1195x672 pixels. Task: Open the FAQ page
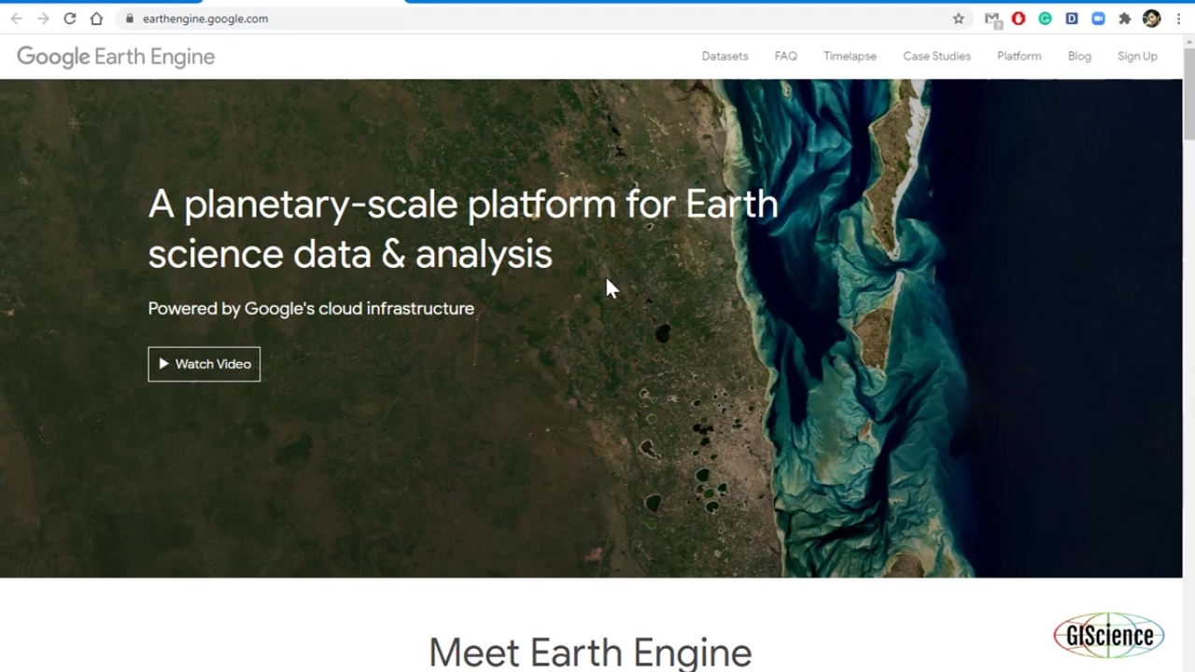(785, 56)
